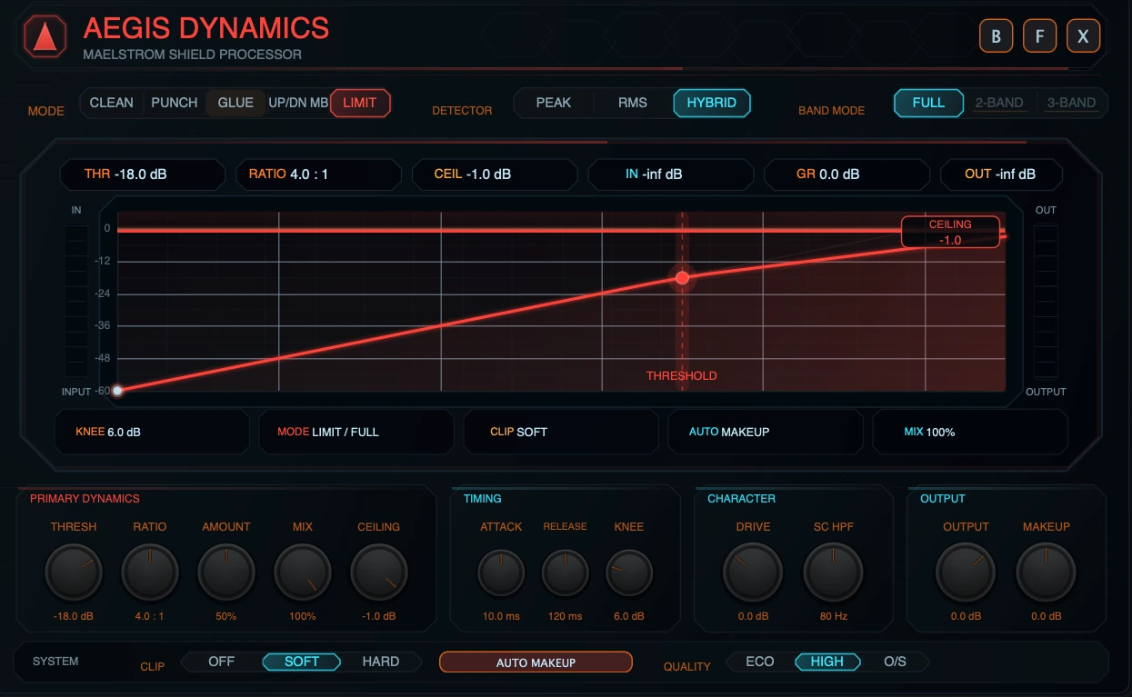Click the B header button

tap(997, 36)
